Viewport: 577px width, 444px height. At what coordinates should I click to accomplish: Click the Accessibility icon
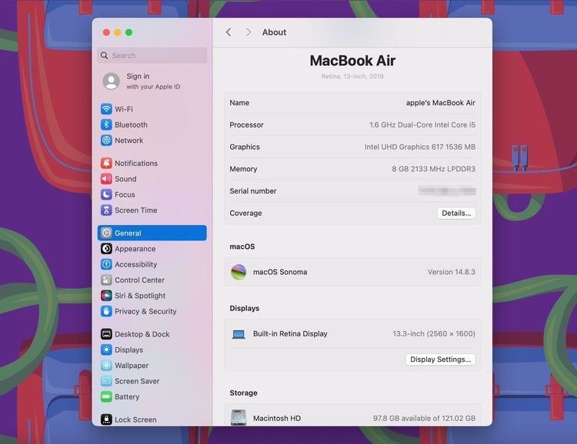pyautogui.click(x=106, y=264)
